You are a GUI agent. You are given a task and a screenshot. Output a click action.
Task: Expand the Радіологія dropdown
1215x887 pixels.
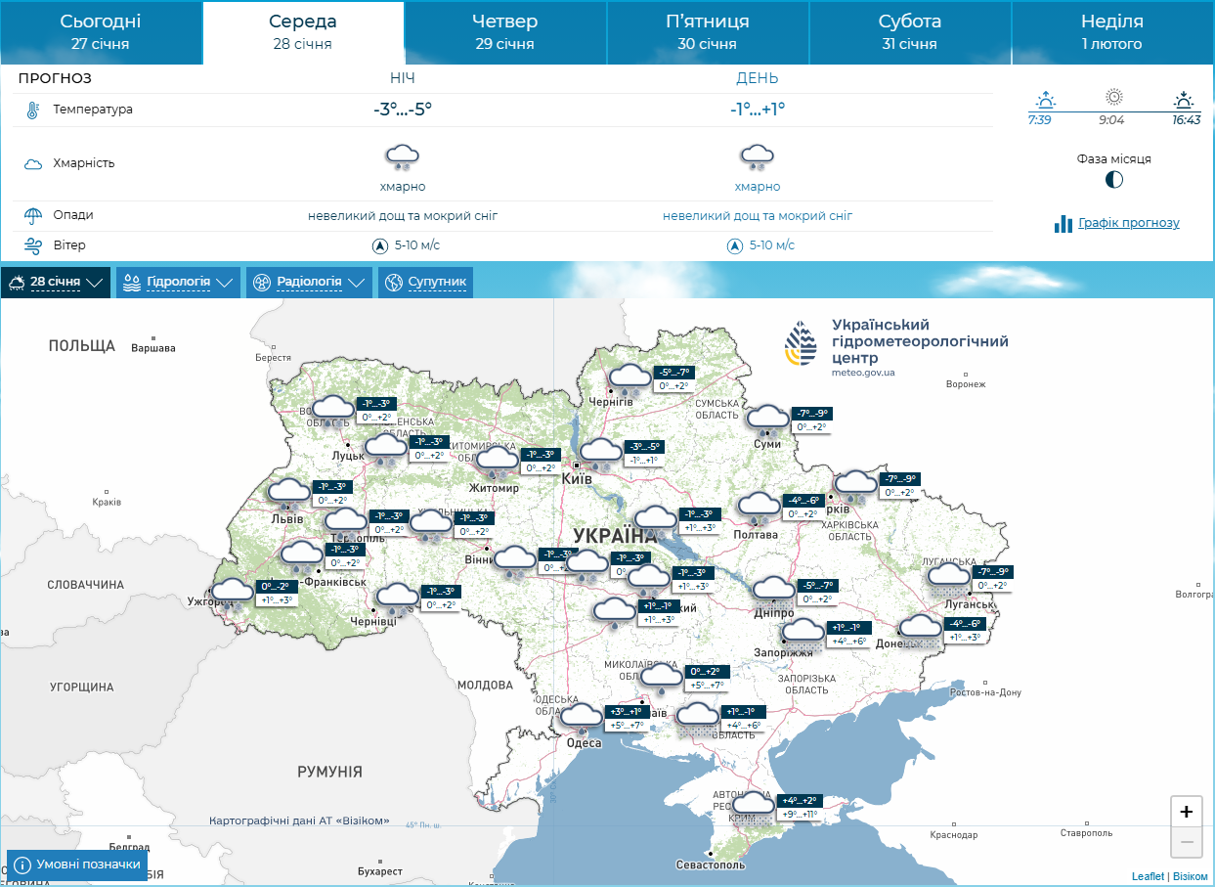pyautogui.click(x=359, y=282)
